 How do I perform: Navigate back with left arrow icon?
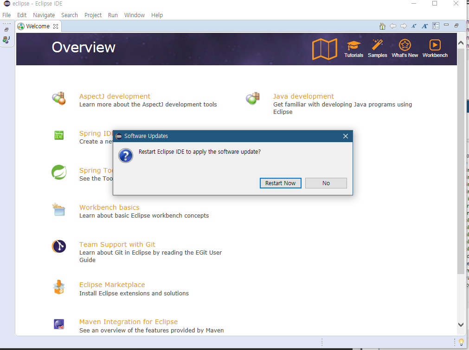pos(393,26)
